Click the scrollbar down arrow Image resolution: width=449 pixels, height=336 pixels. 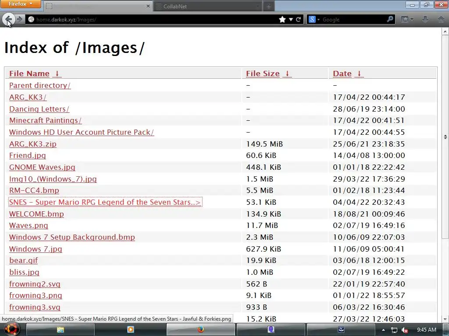[x=445, y=319]
